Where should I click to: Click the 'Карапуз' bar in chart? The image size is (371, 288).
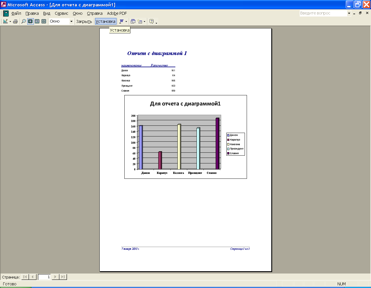[160, 161]
